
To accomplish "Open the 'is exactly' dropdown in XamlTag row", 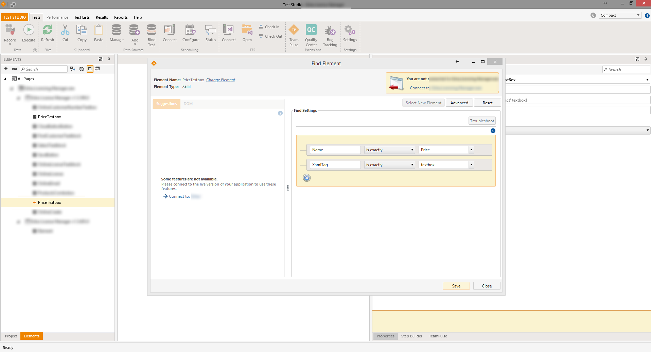I will click(390, 165).
